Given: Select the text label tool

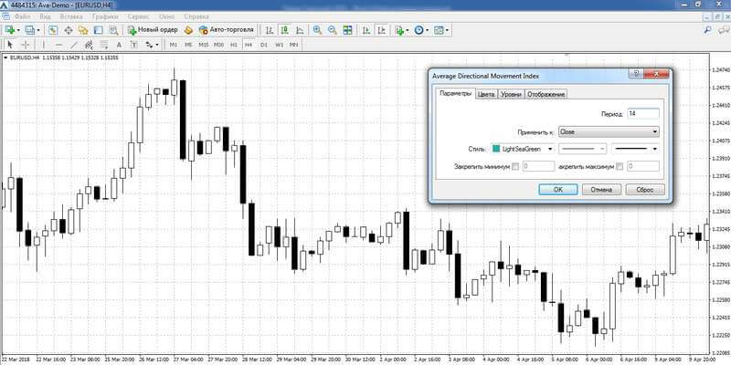Looking at the screenshot, I should [x=133, y=45].
